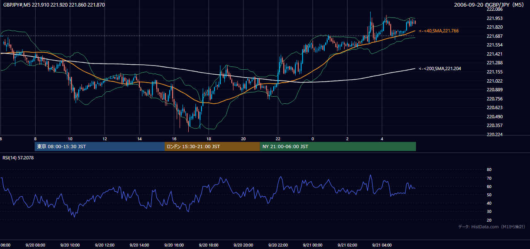Click hour tick 0 under the price chart
530x249 pixels.
pyautogui.click(x=313, y=139)
